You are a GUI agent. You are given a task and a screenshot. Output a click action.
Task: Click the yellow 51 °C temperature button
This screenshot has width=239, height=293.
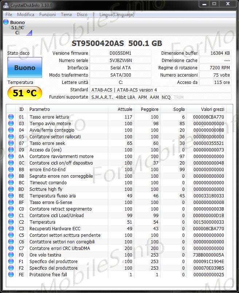(24, 93)
